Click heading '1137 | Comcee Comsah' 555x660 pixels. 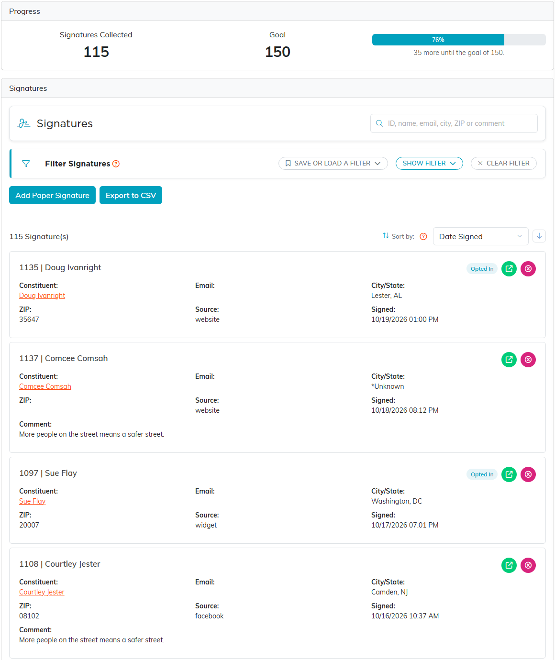click(x=64, y=358)
